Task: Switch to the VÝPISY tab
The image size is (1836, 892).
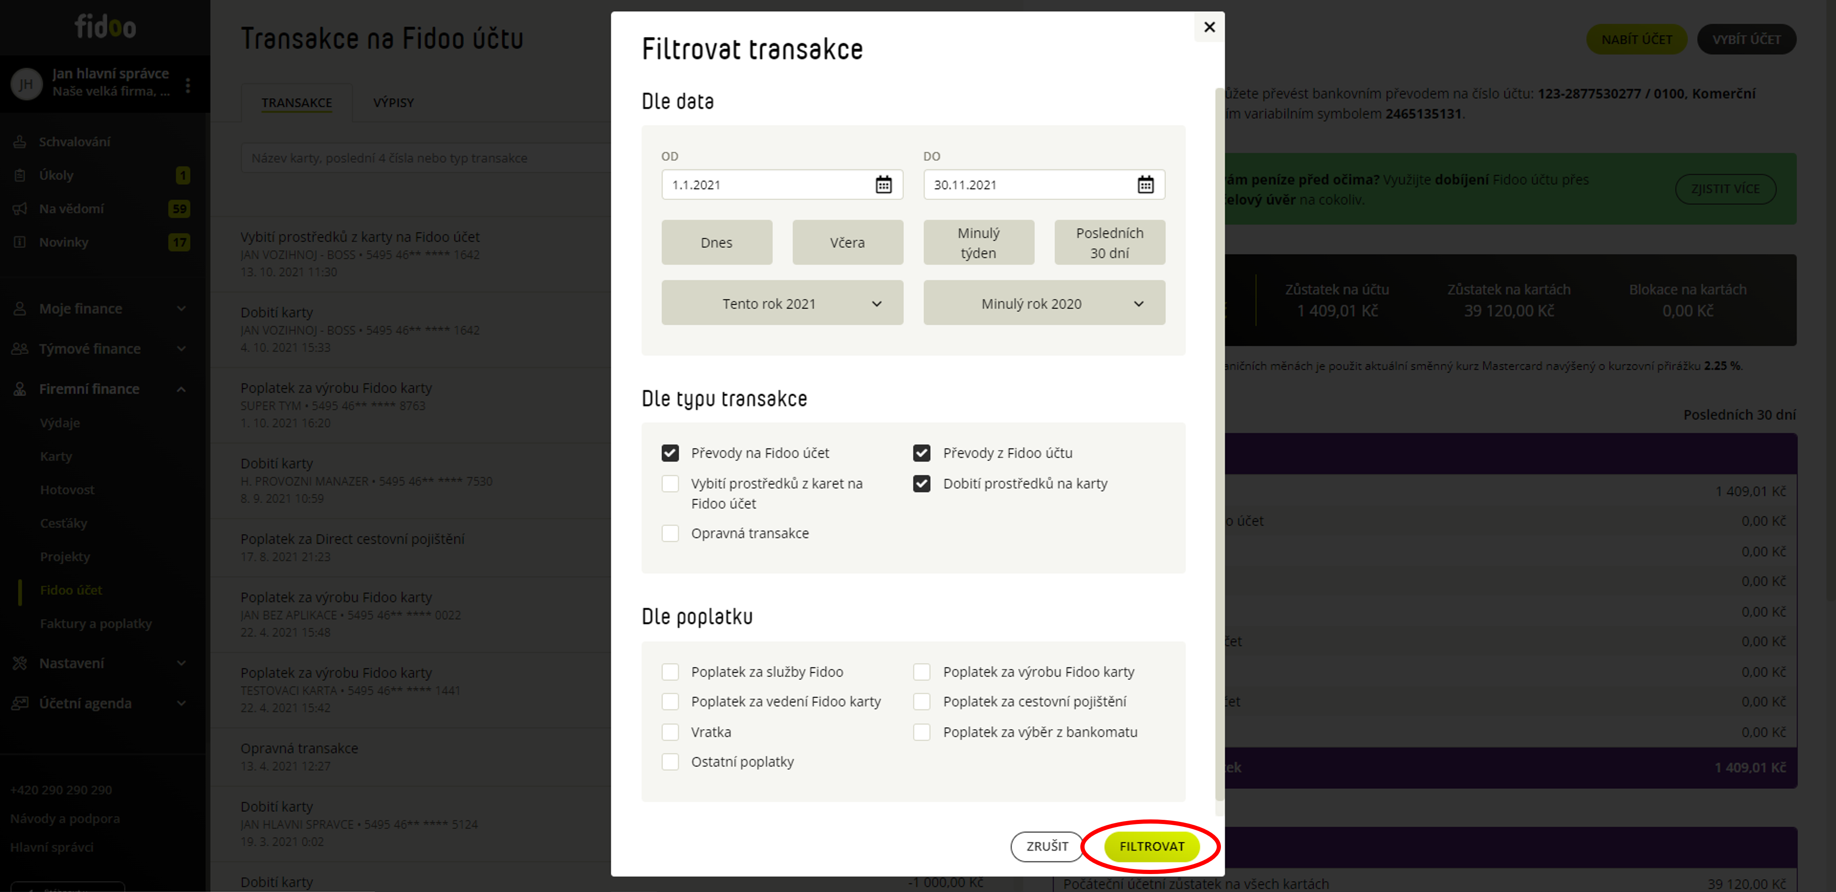Action: 393,103
